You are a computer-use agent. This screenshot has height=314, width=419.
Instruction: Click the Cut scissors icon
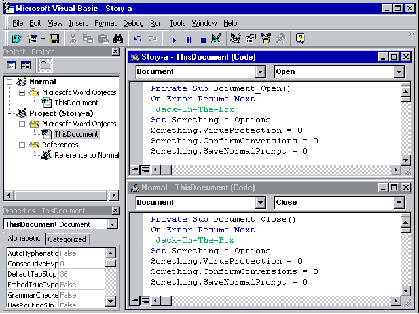coord(73,39)
